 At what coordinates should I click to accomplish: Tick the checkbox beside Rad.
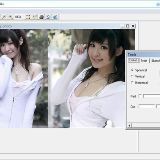point(140,96)
